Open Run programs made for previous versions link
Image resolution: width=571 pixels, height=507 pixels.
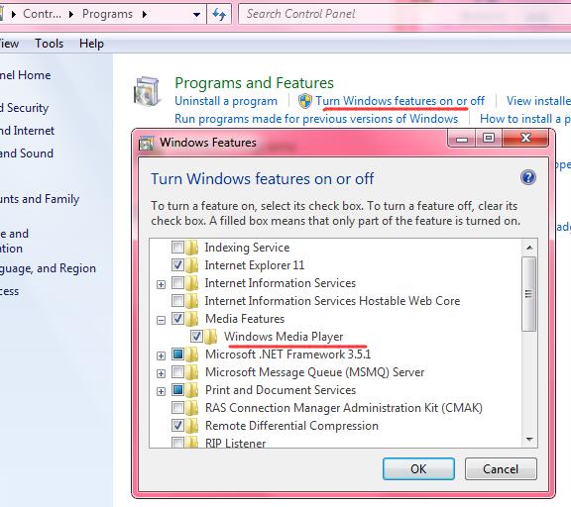316,119
